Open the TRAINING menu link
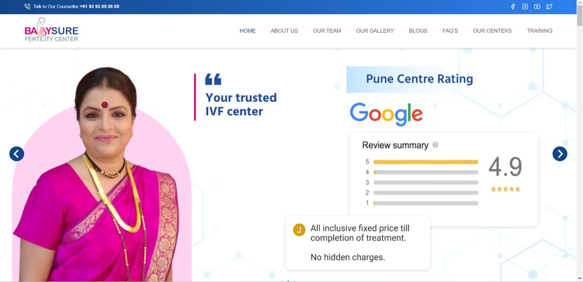Screen dimensions: 583x282 [540, 31]
